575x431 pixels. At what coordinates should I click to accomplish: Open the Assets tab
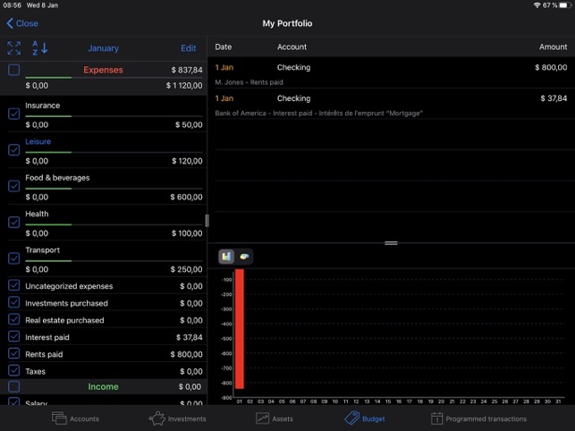[275, 418]
